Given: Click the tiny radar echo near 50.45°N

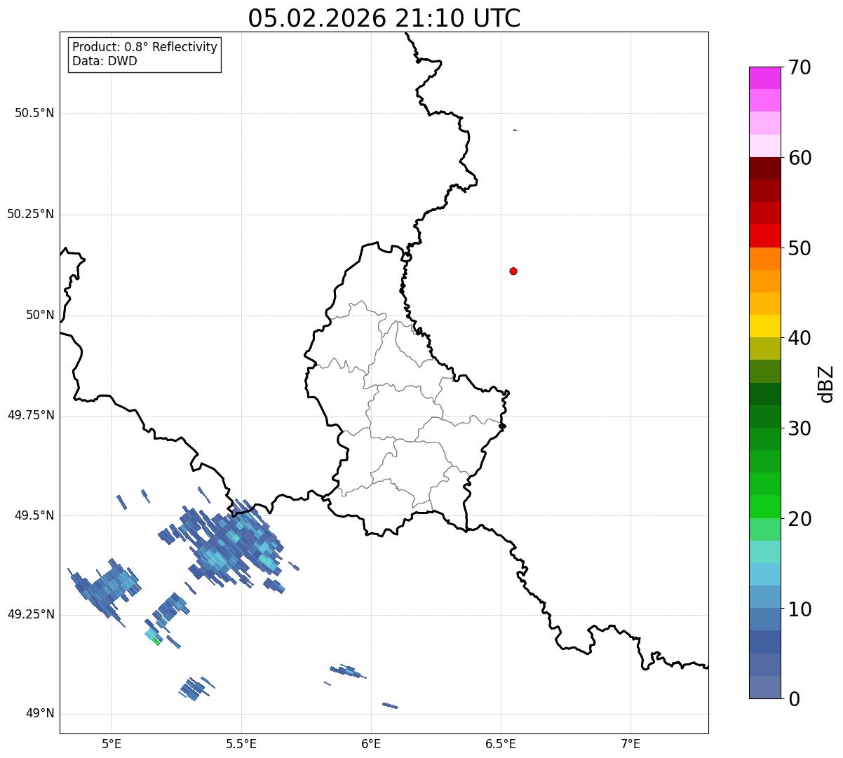Looking at the screenshot, I should pos(515,130).
